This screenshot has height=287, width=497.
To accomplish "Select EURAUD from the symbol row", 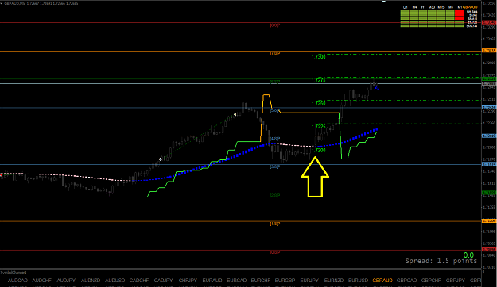I will coord(212,281).
